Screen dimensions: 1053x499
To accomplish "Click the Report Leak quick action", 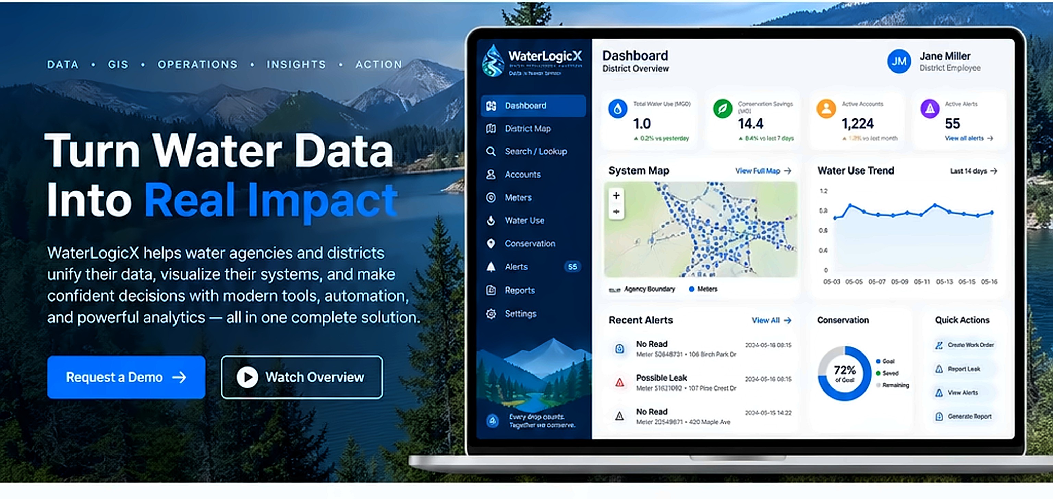I will 965,369.
